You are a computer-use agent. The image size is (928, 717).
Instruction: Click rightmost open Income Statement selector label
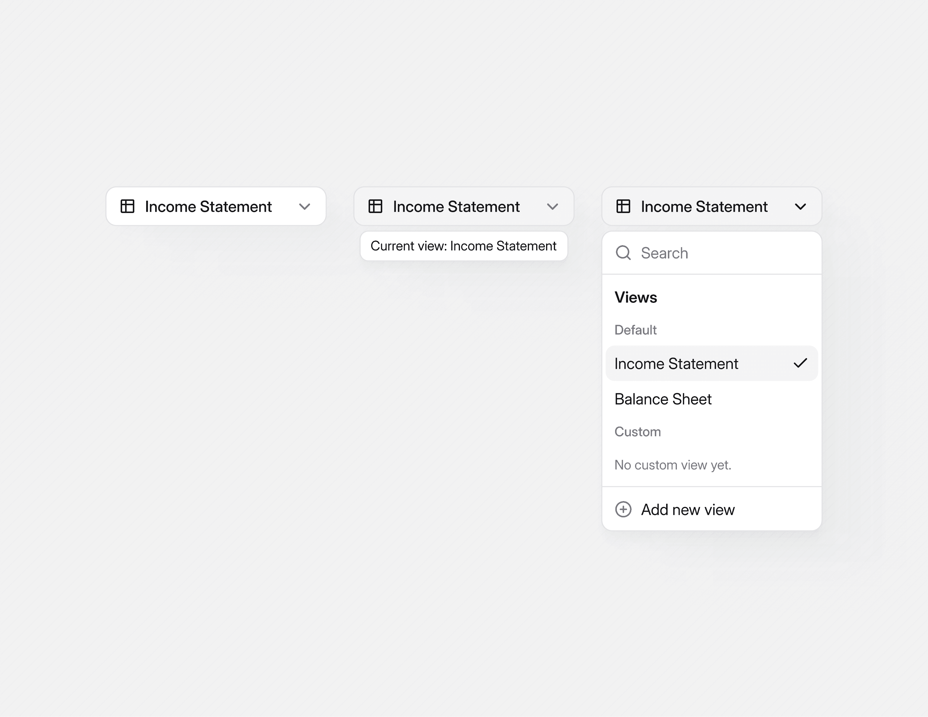pos(704,207)
